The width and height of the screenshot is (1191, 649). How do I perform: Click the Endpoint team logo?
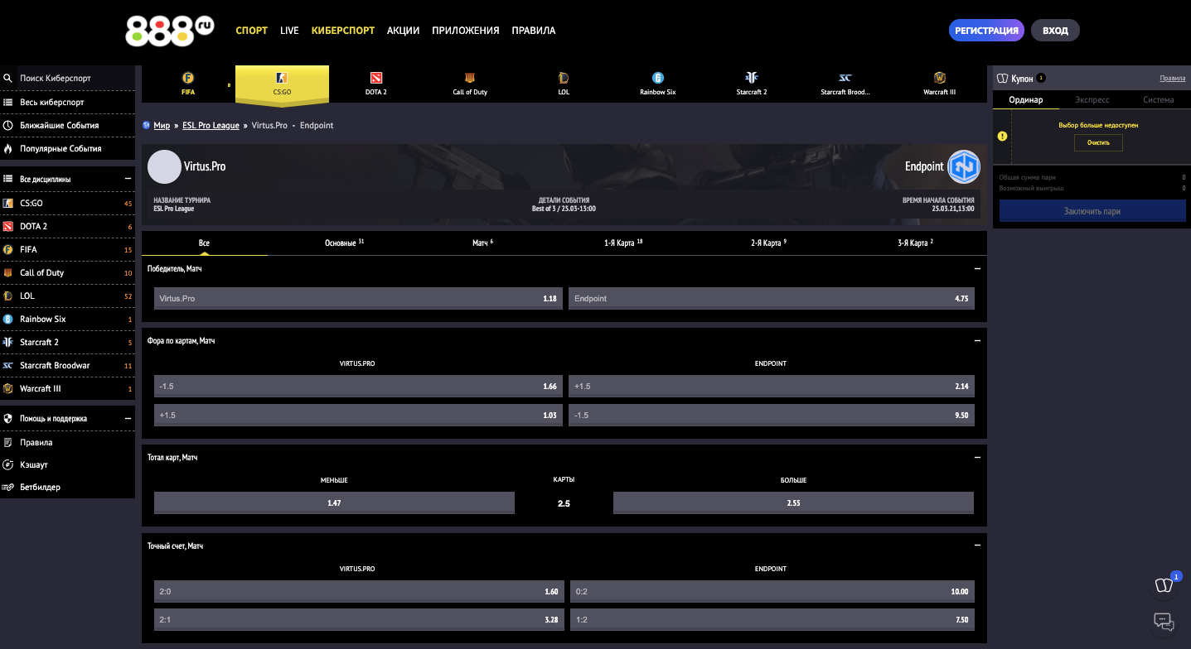click(x=964, y=166)
